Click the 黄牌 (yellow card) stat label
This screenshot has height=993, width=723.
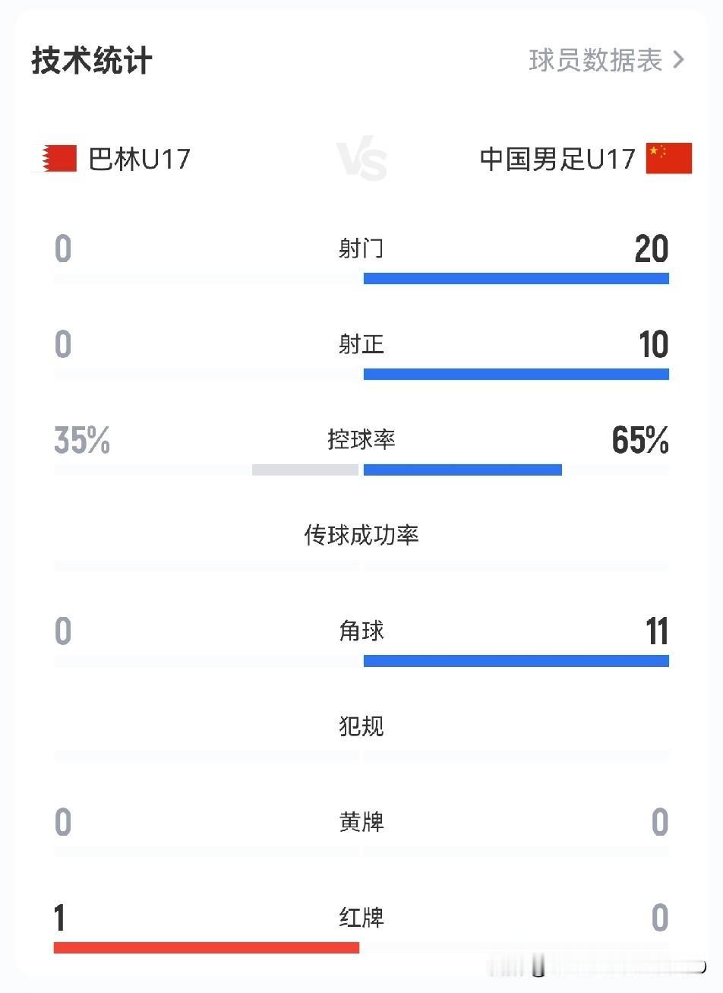[361, 823]
